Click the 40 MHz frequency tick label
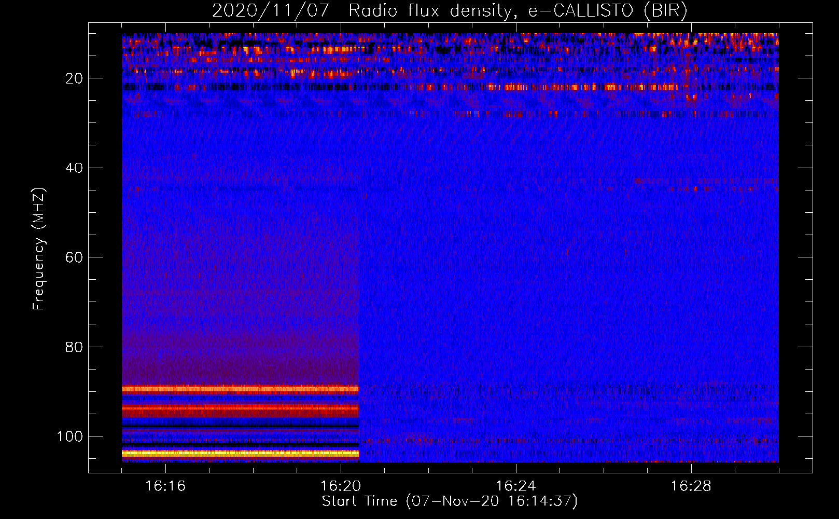Image resolution: width=839 pixels, height=519 pixels. tap(75, 168)
